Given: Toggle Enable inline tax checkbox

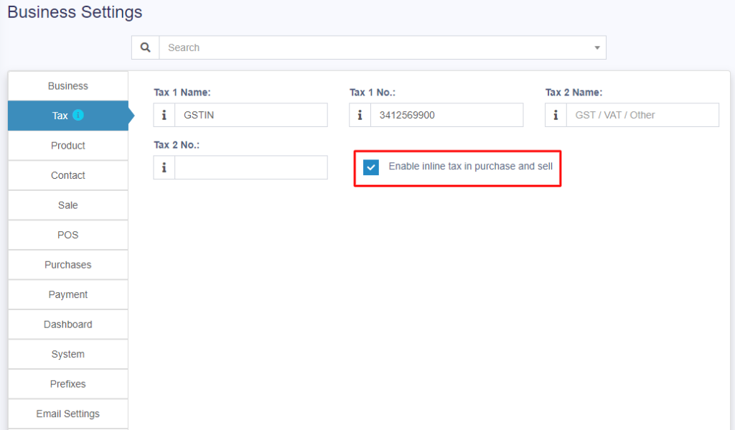Looking at the screenshot, I should point(371,167).
